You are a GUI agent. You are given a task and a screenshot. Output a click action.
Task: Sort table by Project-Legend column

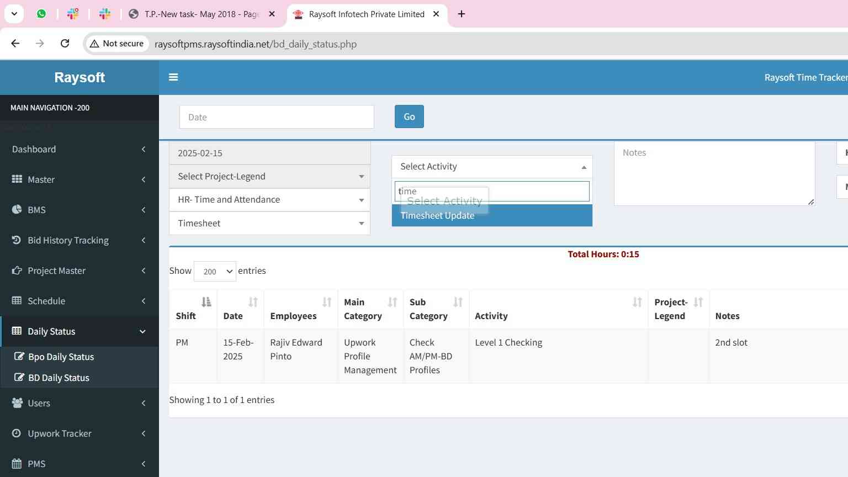point(698,302)
